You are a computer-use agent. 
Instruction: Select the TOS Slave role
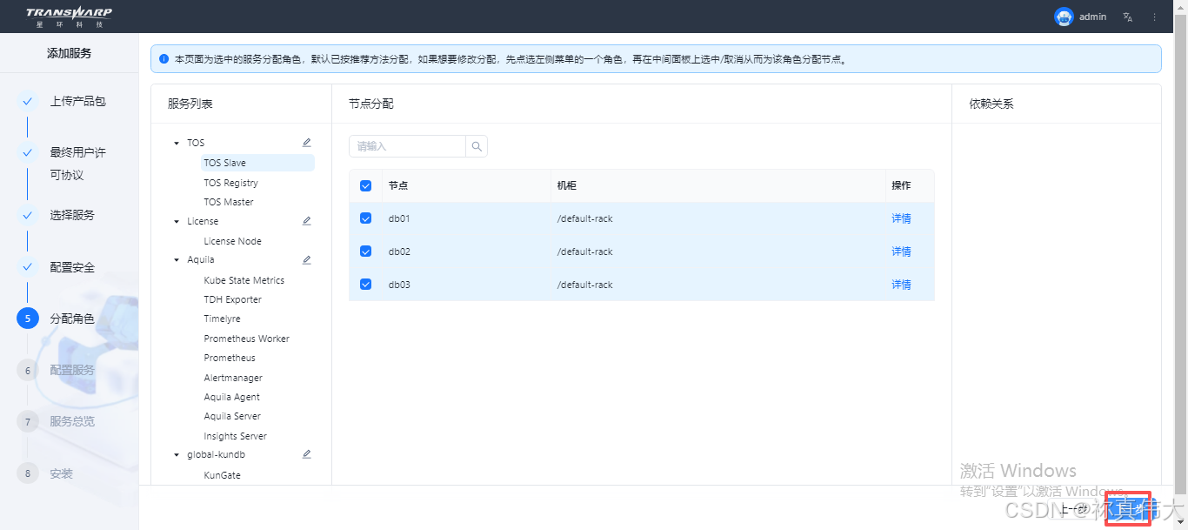[x=257, y=163]
